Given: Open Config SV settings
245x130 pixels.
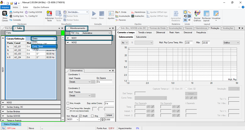Looking at the screenshot, I should (x=31, y=16).
